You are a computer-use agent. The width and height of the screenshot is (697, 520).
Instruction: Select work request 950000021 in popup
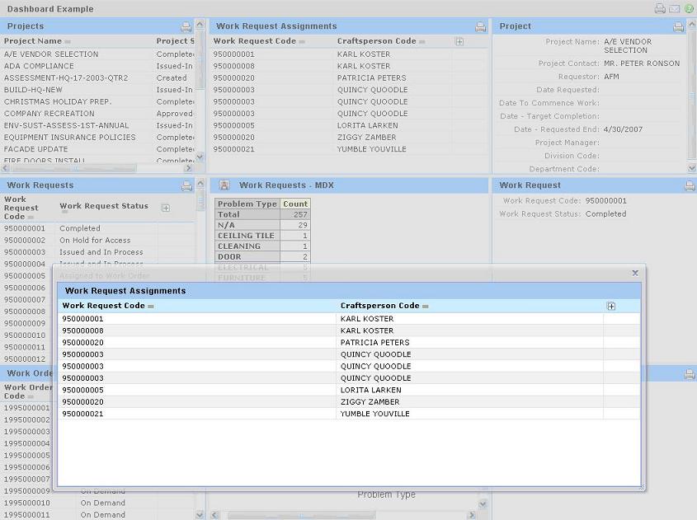[82, 414]
